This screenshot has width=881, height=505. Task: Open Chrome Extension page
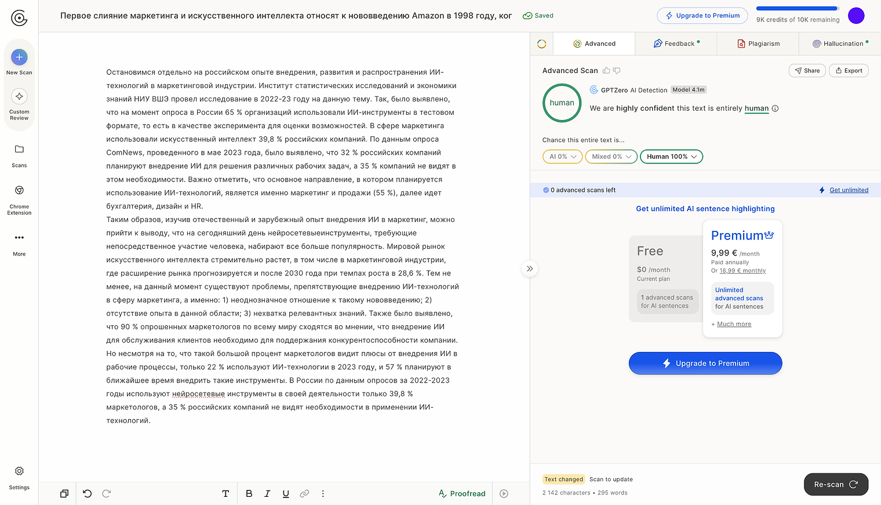pyautogui.click(x=19, y=200)
